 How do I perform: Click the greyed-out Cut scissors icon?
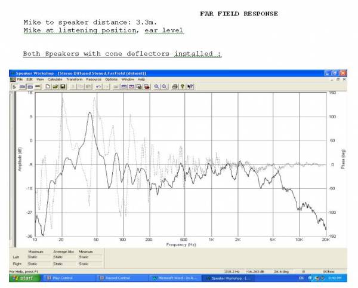[73, 87]
